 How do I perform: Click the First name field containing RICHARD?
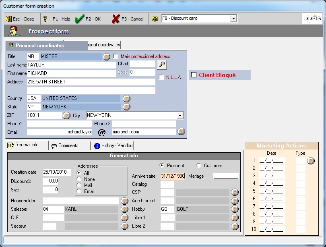click(72, 73)
